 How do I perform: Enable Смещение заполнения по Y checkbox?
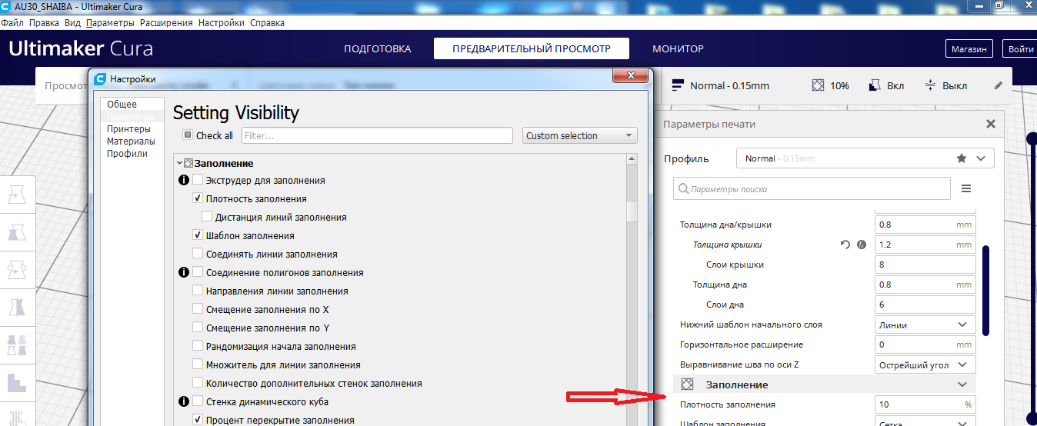point(198,328)
